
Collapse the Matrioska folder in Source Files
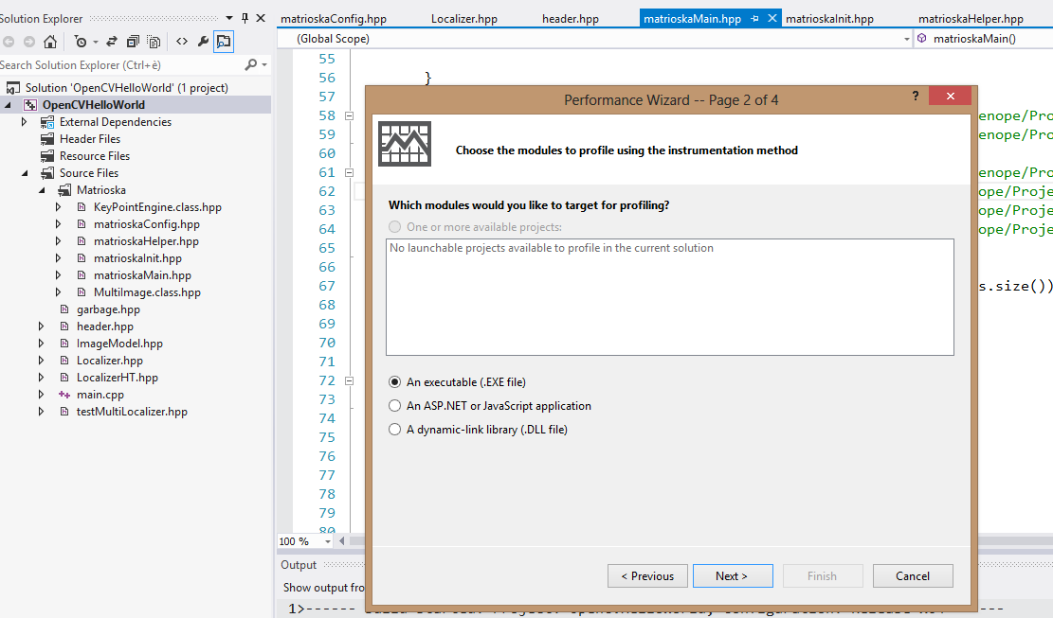[x=41, y=189]
